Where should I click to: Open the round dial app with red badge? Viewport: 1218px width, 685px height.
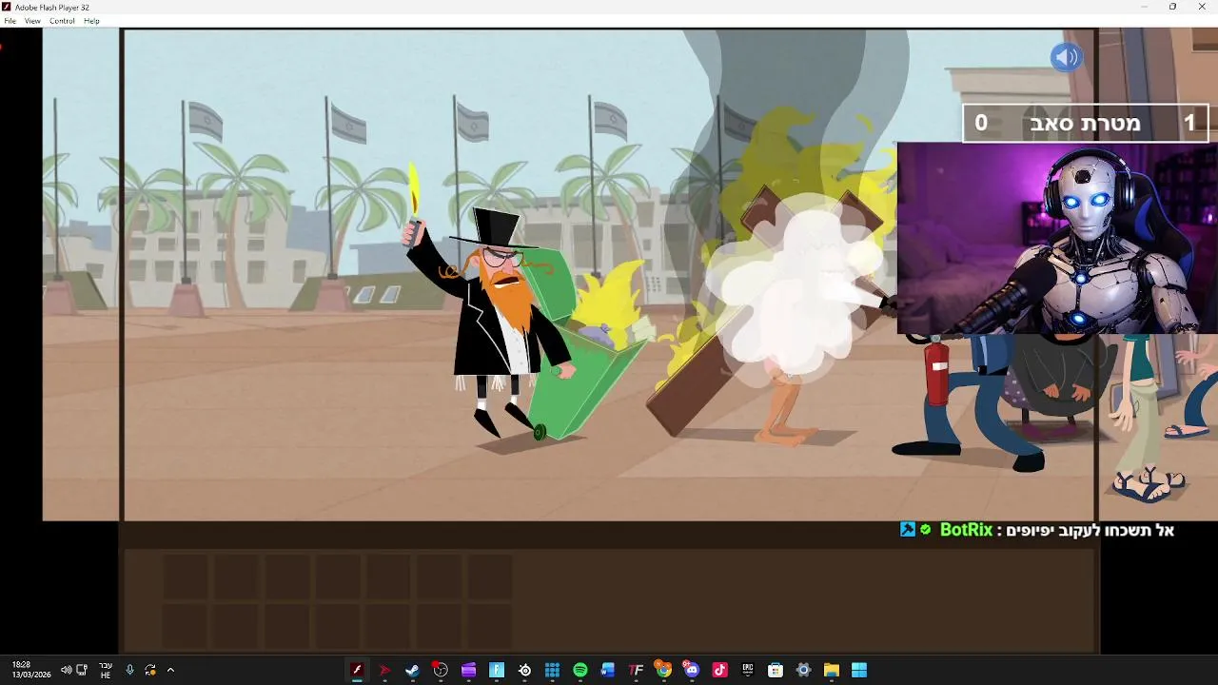click(x=441, y=670)
